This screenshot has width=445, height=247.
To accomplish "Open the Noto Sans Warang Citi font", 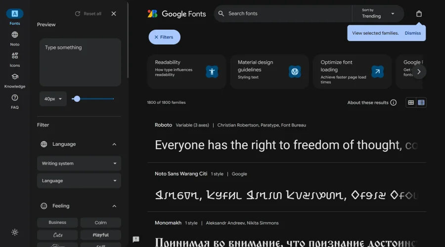I will tap(181, 174).
